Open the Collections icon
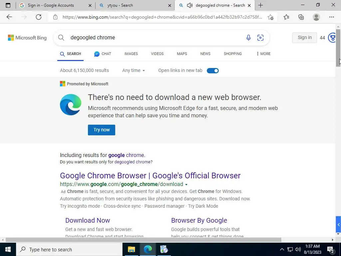This screenshot has width=341, height=256. click(x=301, y=17)
